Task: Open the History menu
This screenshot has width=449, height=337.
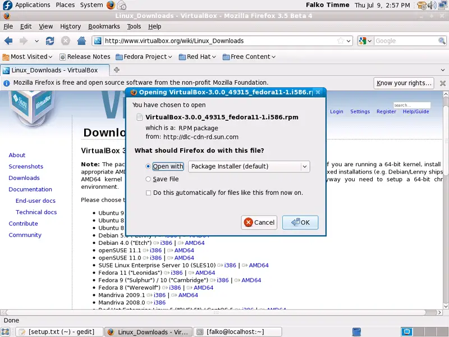Action: click(x=71, y=26)
